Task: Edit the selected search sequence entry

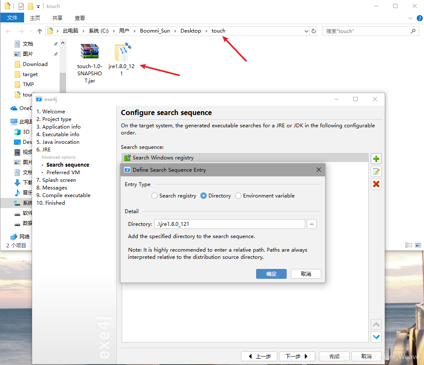Action: (x=376, y=171)
